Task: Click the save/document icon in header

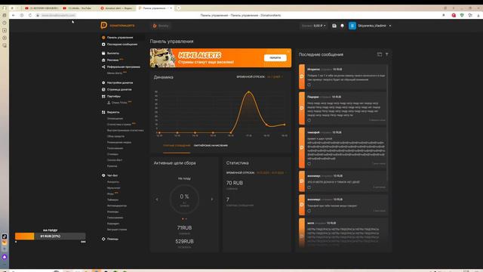Action: 334,26
